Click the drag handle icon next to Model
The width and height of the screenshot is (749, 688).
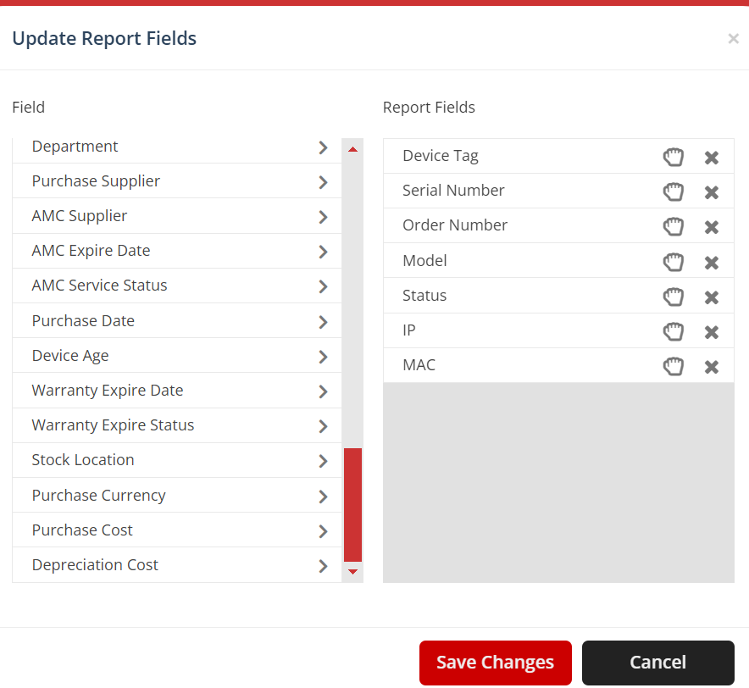pyautogui.click(x=673, y=261)
